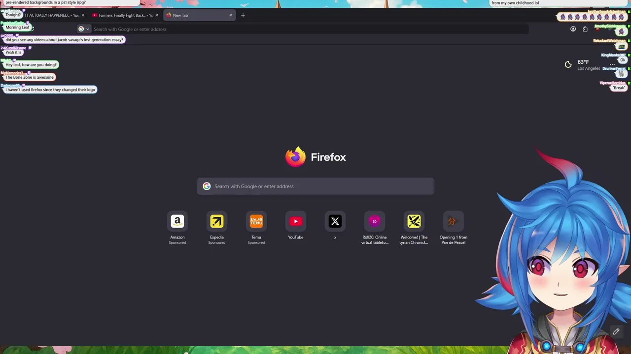
Task: Click the 63°F temperature reading
Action: point(583,62)
